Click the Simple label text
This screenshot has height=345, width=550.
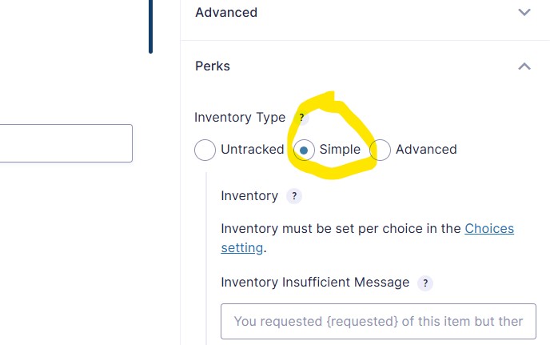click(340, 150)
